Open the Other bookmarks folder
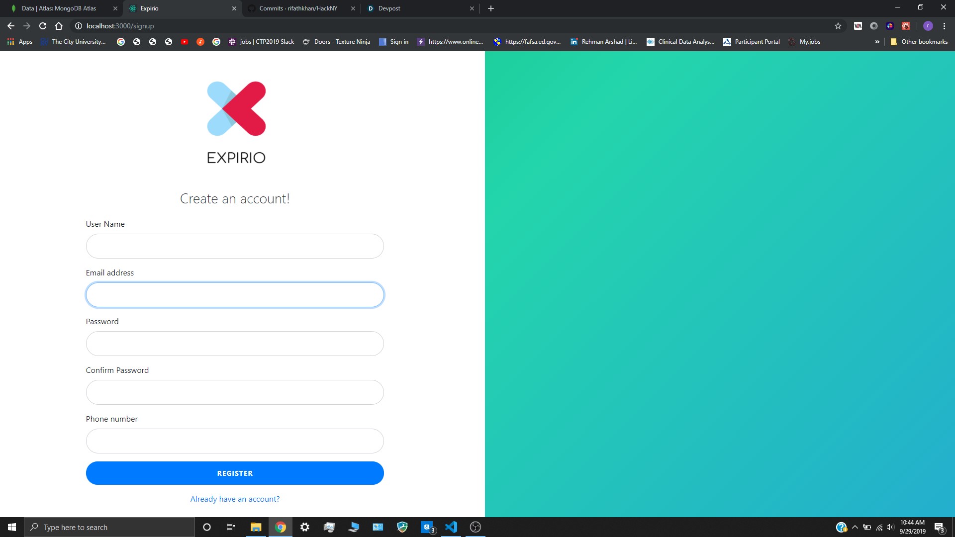955x537 pixels. point(919,42)
